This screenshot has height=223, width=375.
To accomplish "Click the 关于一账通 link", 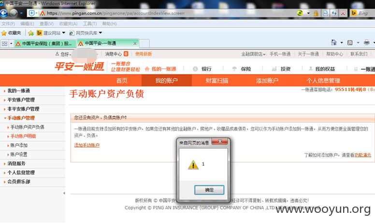I will pyautogui.click(x=308, y=54).
